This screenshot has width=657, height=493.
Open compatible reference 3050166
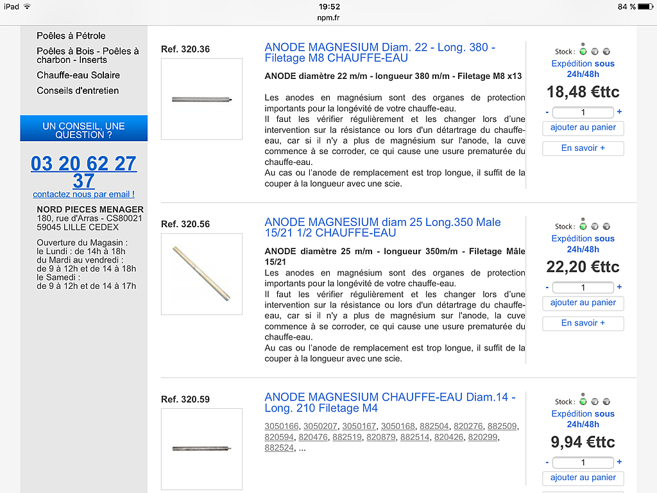tap(281, 426)
